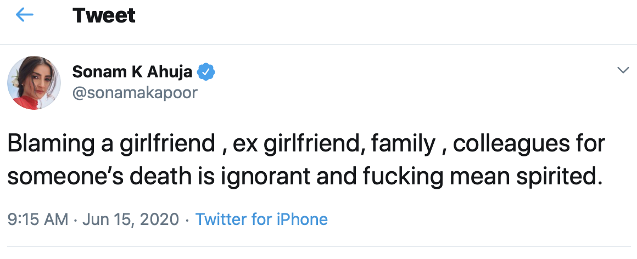Click the back arrow icon
The width and height of the screenshot is (637, 259).
[25, 15]
